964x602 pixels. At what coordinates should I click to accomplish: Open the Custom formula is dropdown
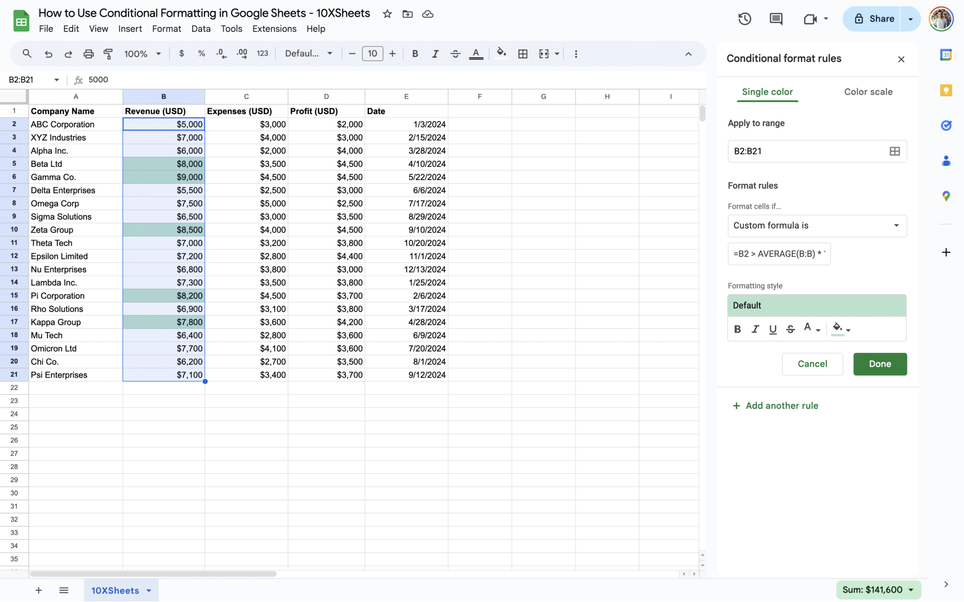tap(817, 225)
